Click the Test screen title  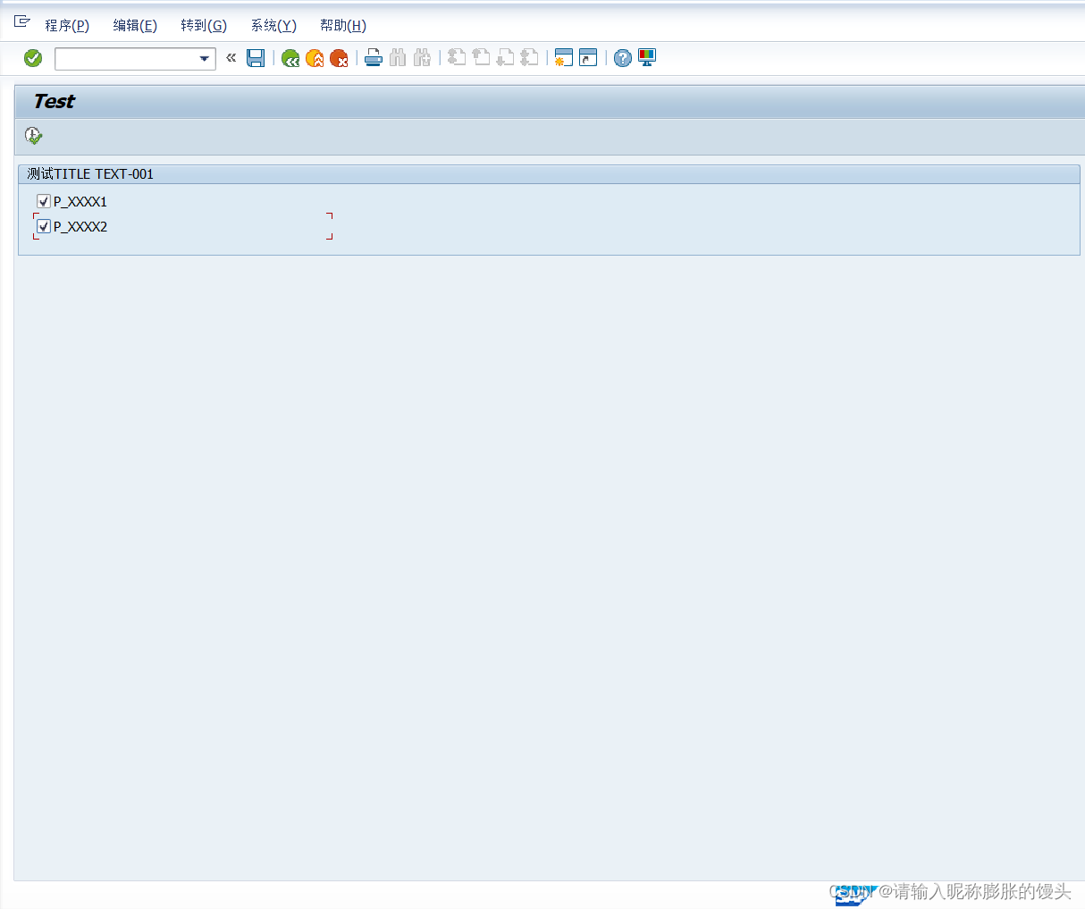pos(54,102)
